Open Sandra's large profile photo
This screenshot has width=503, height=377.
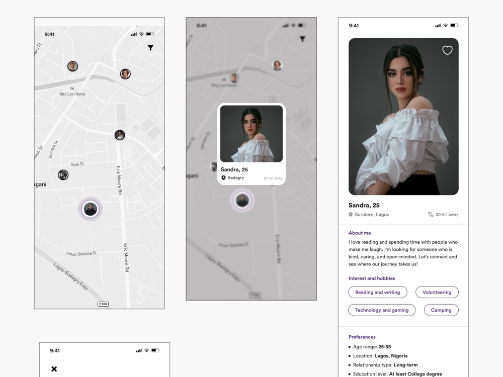click(x=403, y=117)
